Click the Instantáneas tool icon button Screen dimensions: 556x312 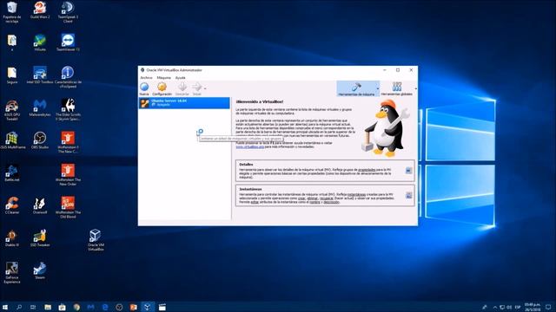pyautogui.click(x=408, y=195)
